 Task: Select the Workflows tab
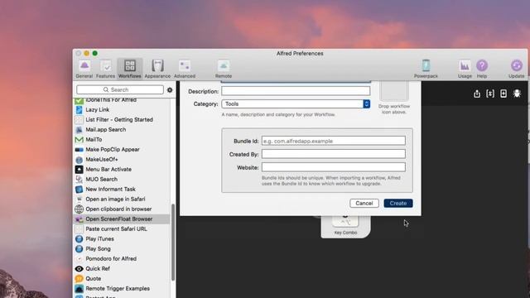pos(130,69)
